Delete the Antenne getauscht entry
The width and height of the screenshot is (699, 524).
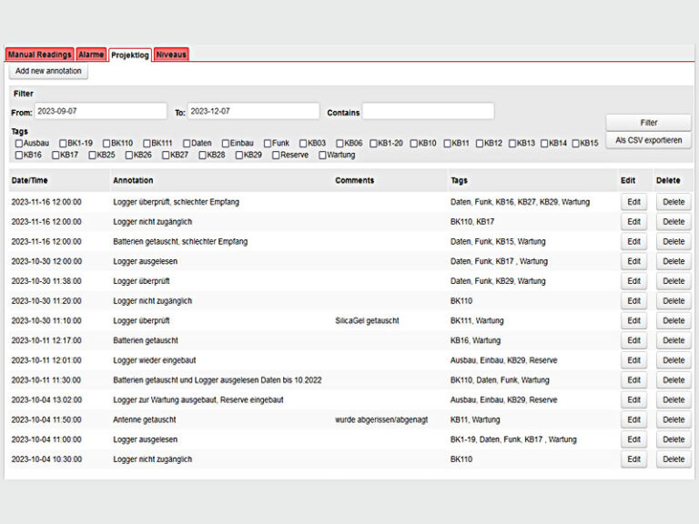click(673, 419)
